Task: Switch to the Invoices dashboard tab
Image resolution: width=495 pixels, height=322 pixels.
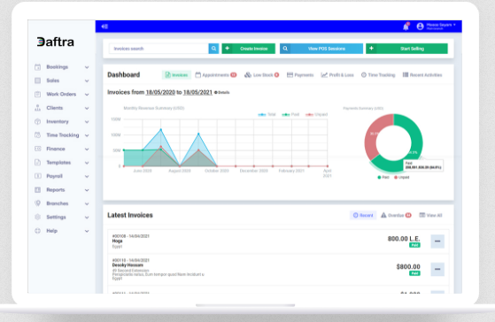Action: (176, 75)
